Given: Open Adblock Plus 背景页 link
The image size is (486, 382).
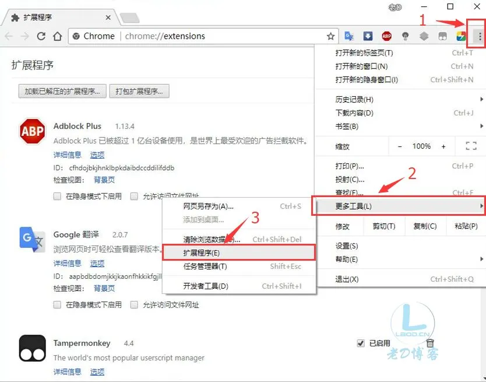Looking at the screenshot, I should point(104,180).
